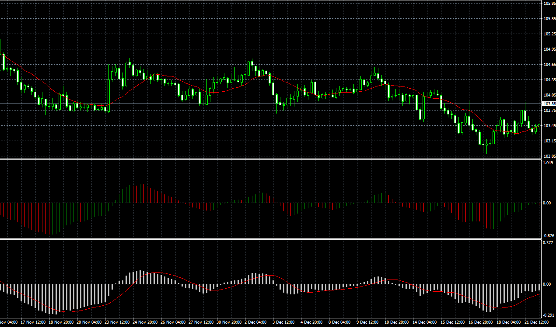Click the 21 Dec 12:00 time label
Image resolution: width=556 pixels, height=328 pixels.
pos(538,323)
